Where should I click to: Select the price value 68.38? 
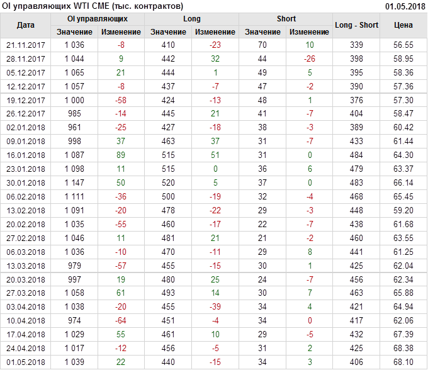[403, 349]
